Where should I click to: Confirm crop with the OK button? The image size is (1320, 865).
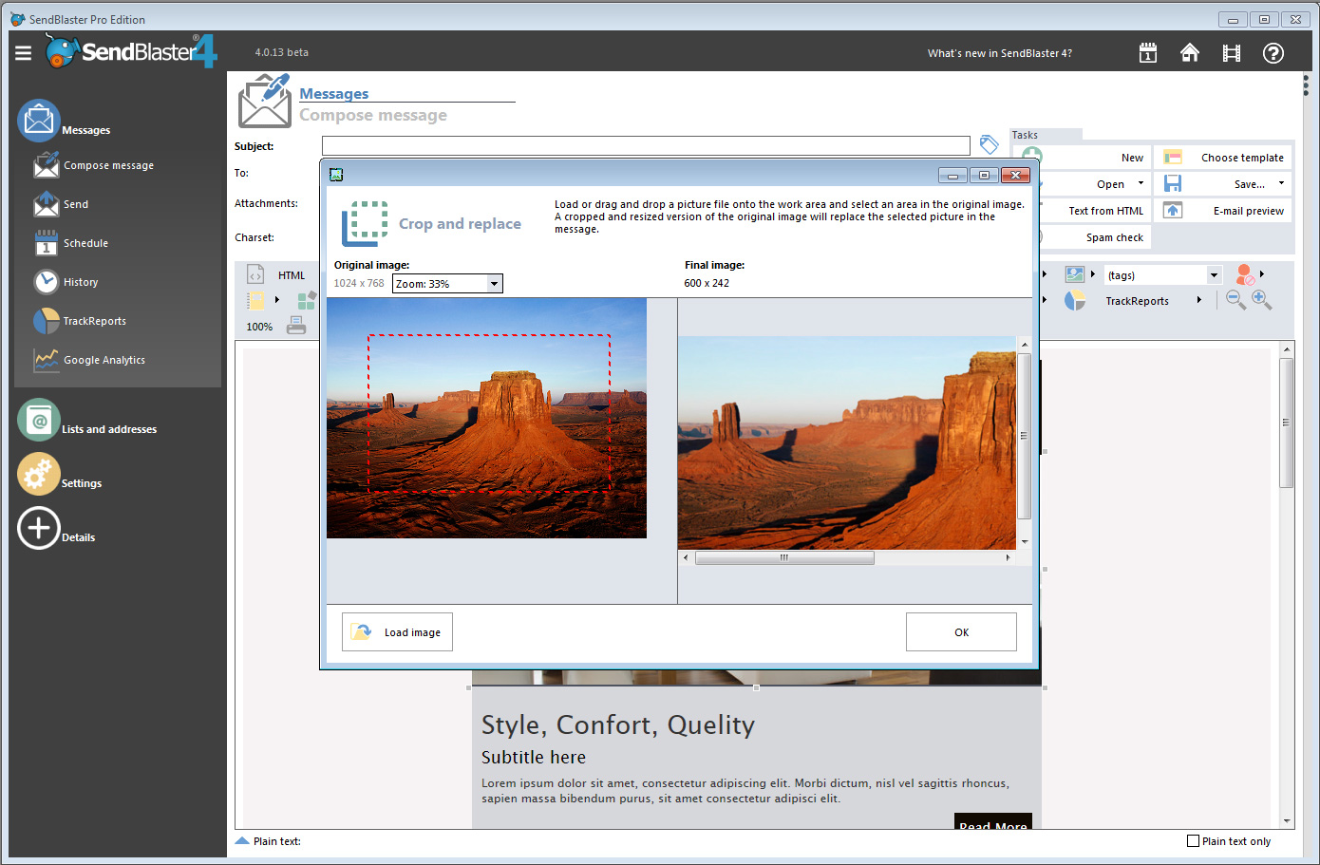pyautogui.click(x=961, y=632)
